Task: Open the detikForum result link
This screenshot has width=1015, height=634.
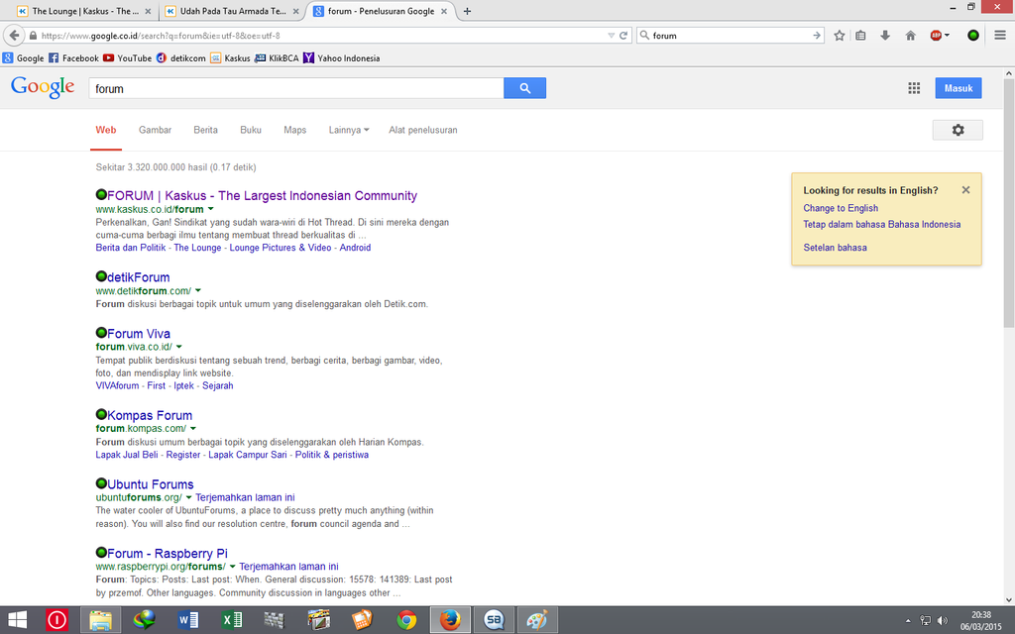Action: pos(139,277)
